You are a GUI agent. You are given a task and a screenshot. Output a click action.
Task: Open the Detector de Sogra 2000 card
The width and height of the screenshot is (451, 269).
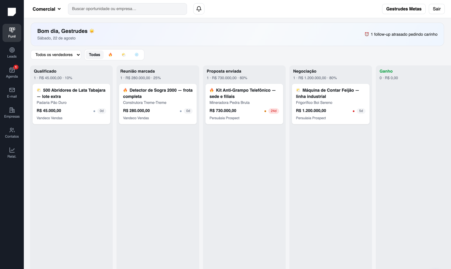point(158,104)
